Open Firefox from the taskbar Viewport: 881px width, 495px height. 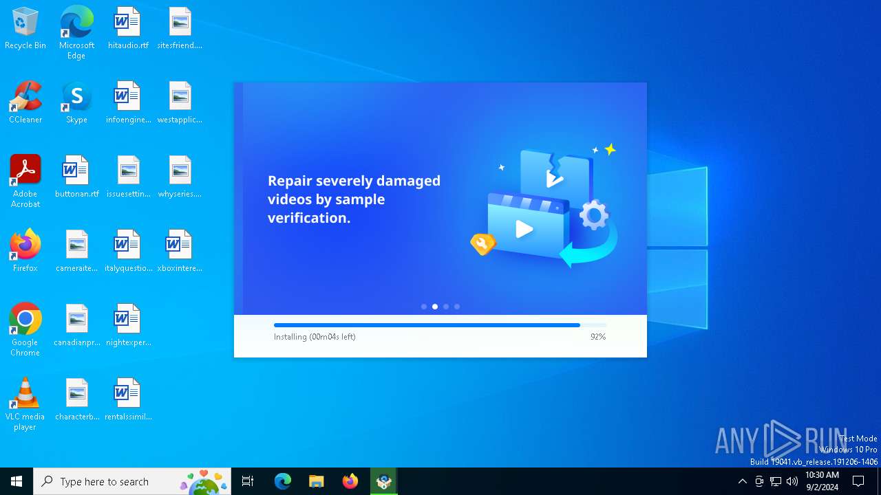pos(350,481)
